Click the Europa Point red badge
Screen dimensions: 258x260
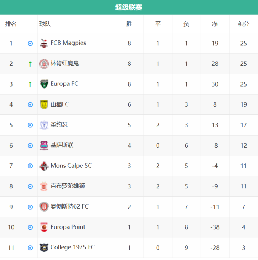point(44,227)
